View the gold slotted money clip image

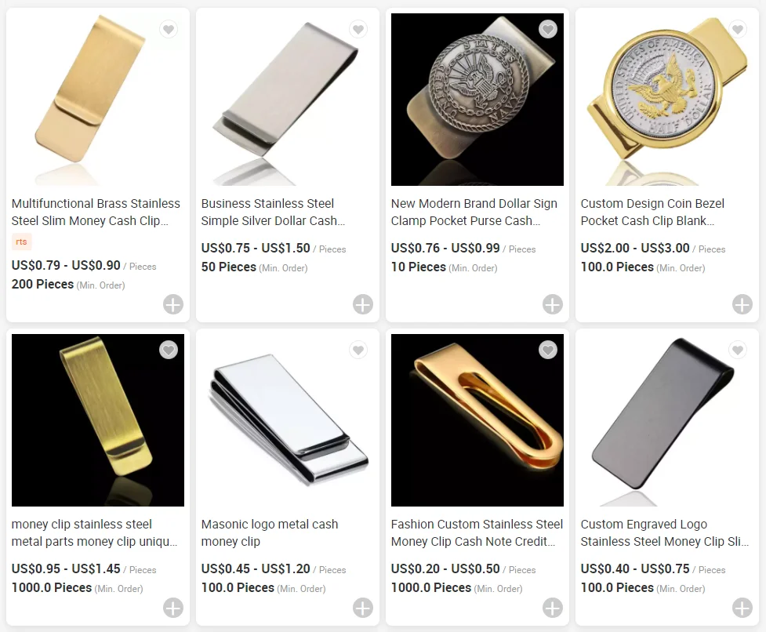coord(477,420)
